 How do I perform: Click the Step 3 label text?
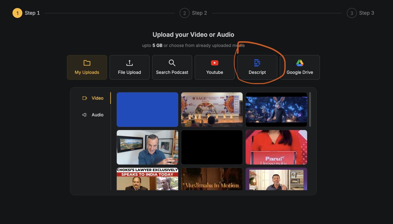366,13
